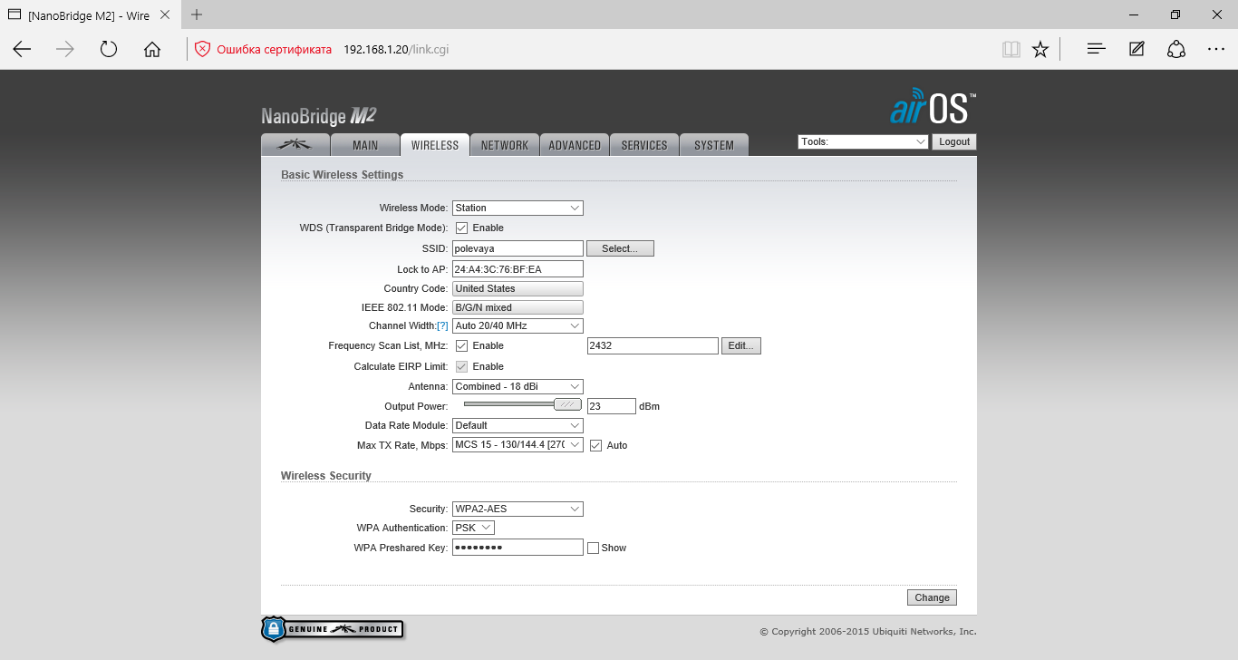Open the Edge Hub panel

click(x=1097, y=49)
